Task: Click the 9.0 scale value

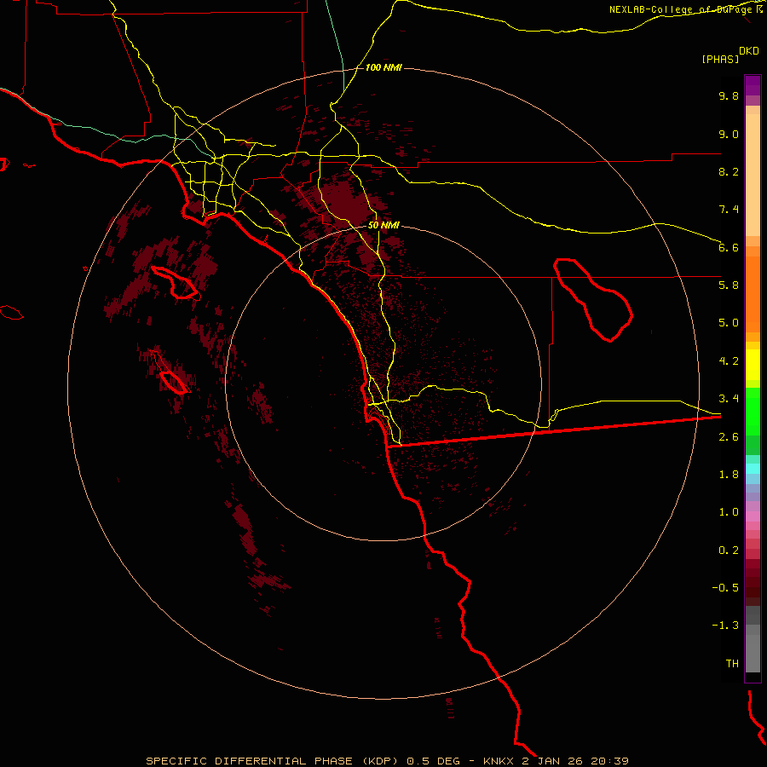Action: [x=729, y=134]
